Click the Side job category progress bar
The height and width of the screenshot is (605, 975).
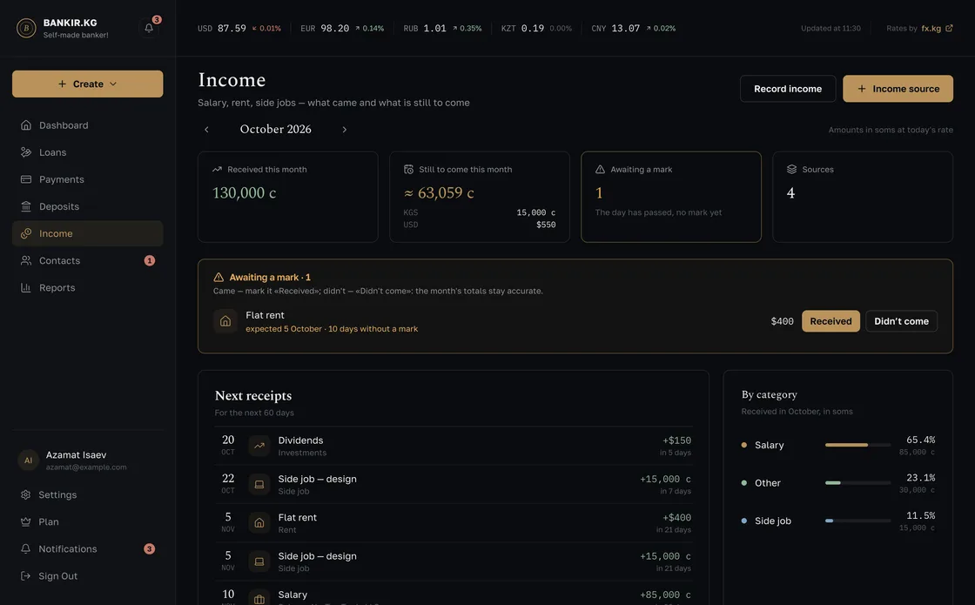[x=857, y=521]
